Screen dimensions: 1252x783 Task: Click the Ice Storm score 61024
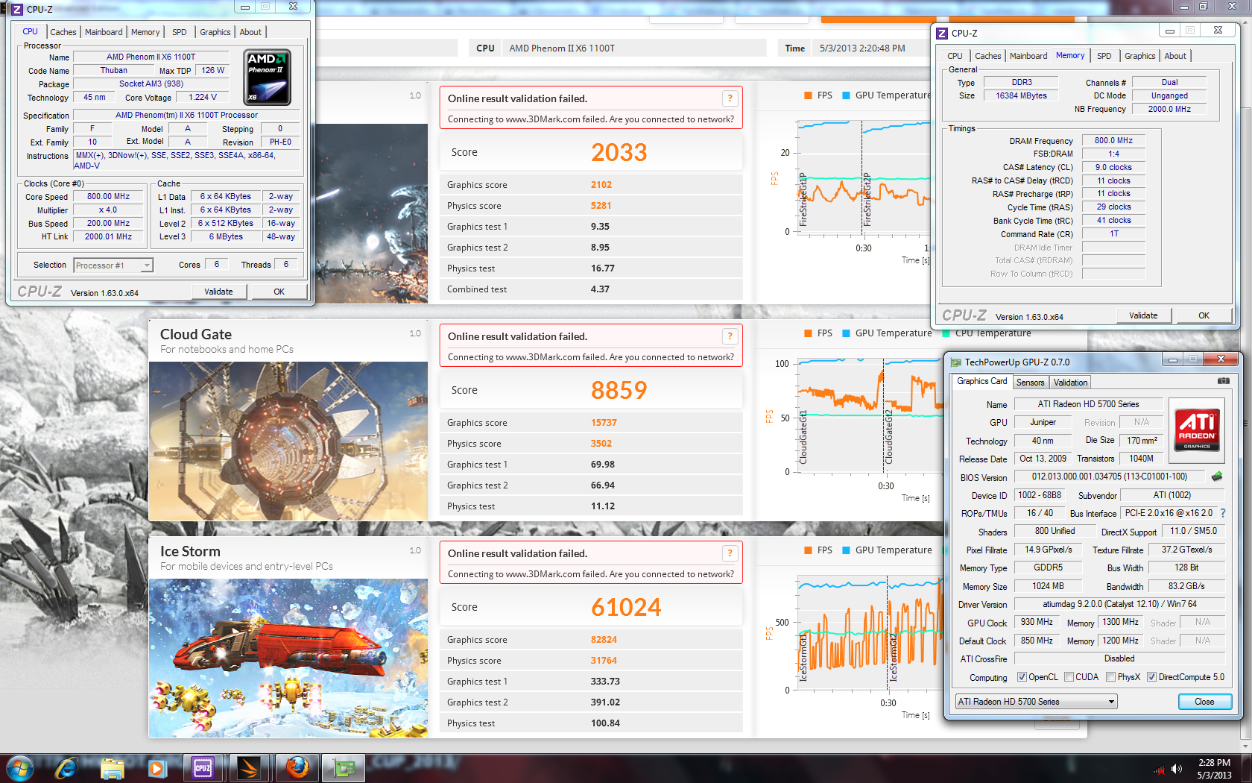pos(626,607)
